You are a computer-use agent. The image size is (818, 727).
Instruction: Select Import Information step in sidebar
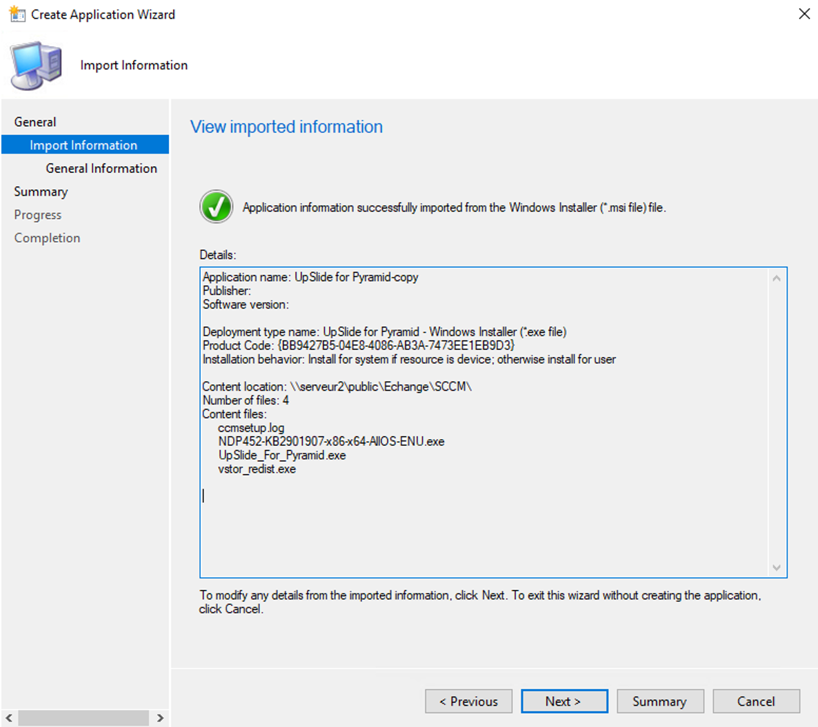(x=85, y=145)
